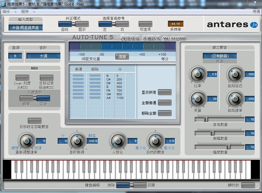Click the previous program arrow in menu bar
This screenshot has height=193, width=262.
coord(16,12)
